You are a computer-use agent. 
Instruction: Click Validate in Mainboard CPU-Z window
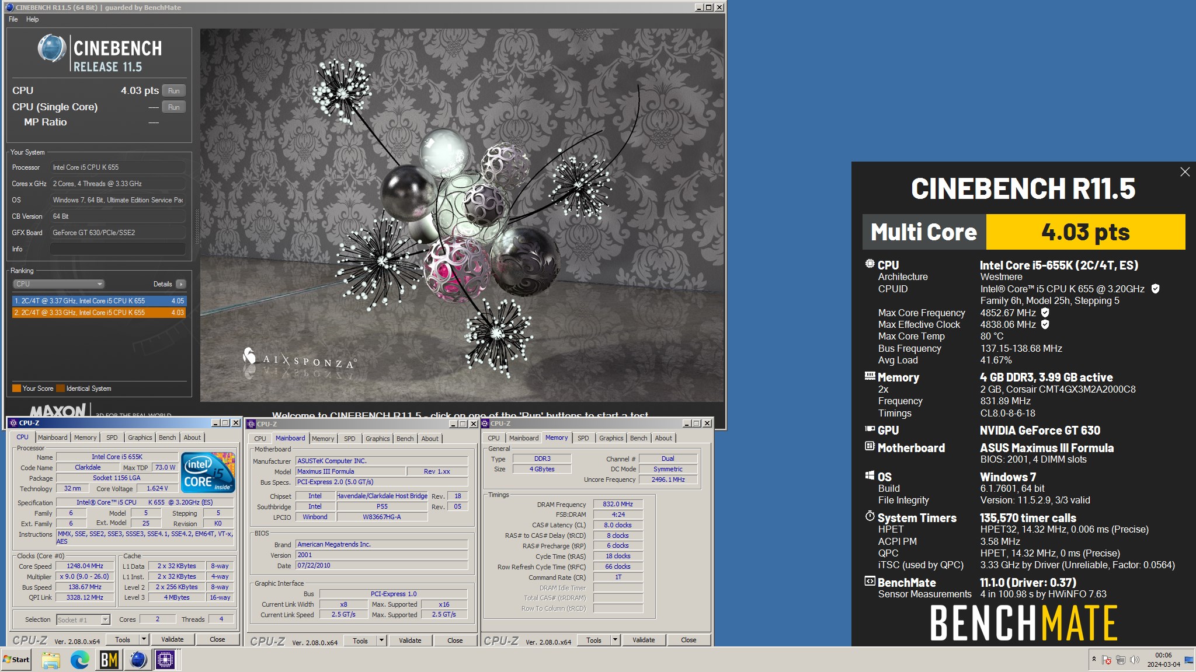pyautogui.click(x=410, y=640)
